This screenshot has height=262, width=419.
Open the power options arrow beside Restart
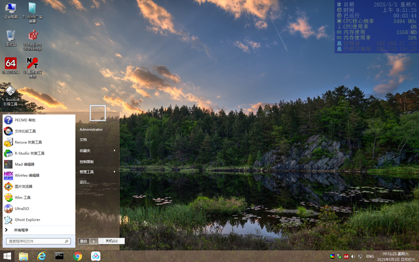click(x=93, y=241)
